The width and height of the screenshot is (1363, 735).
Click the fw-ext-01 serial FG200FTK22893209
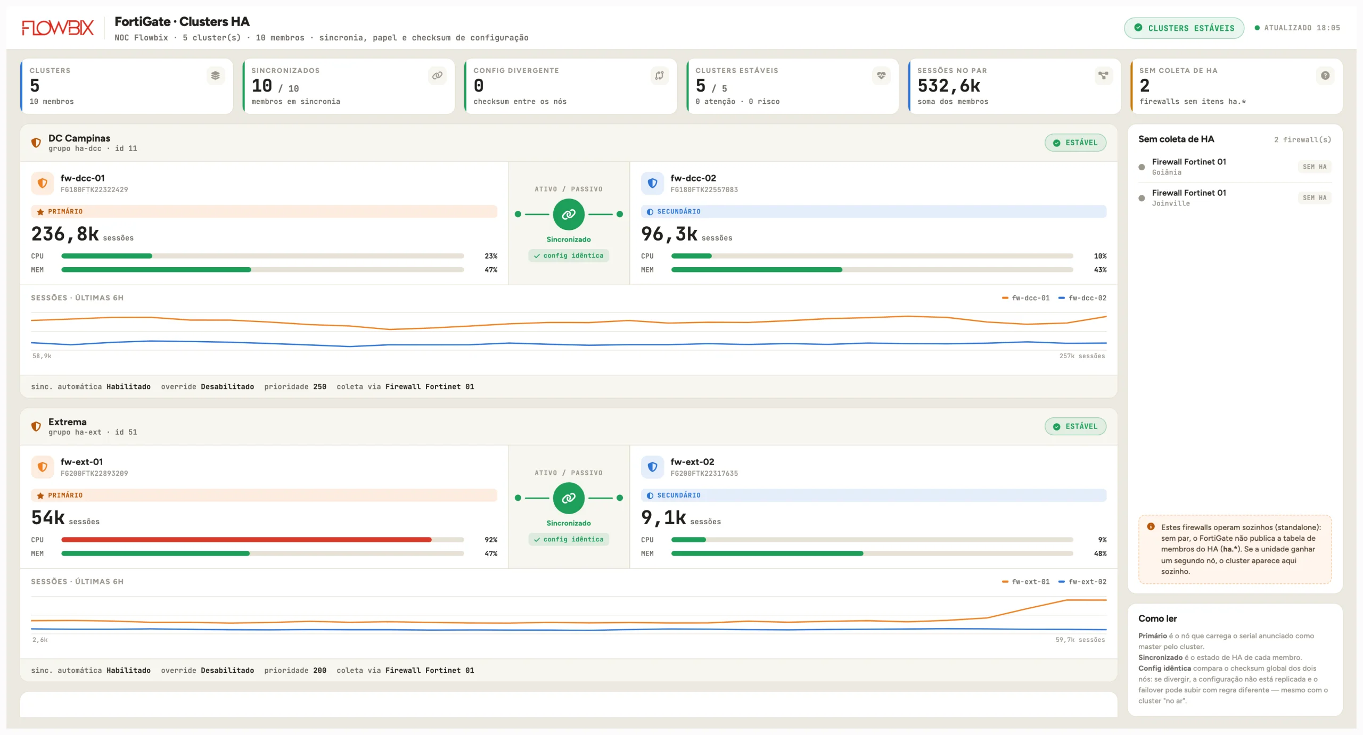94,473
